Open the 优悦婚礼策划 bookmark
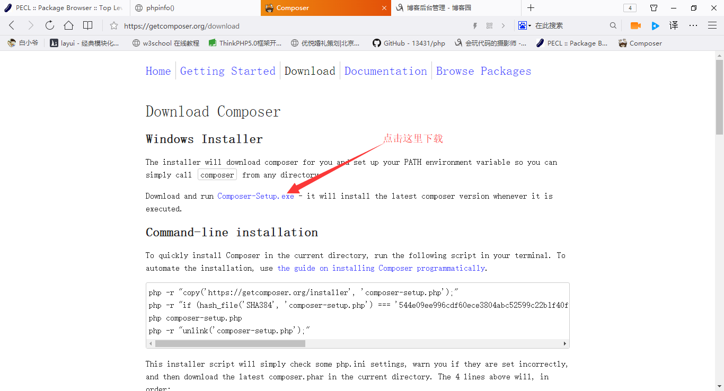This screenshot has height=391, width=724. [325, 43]
